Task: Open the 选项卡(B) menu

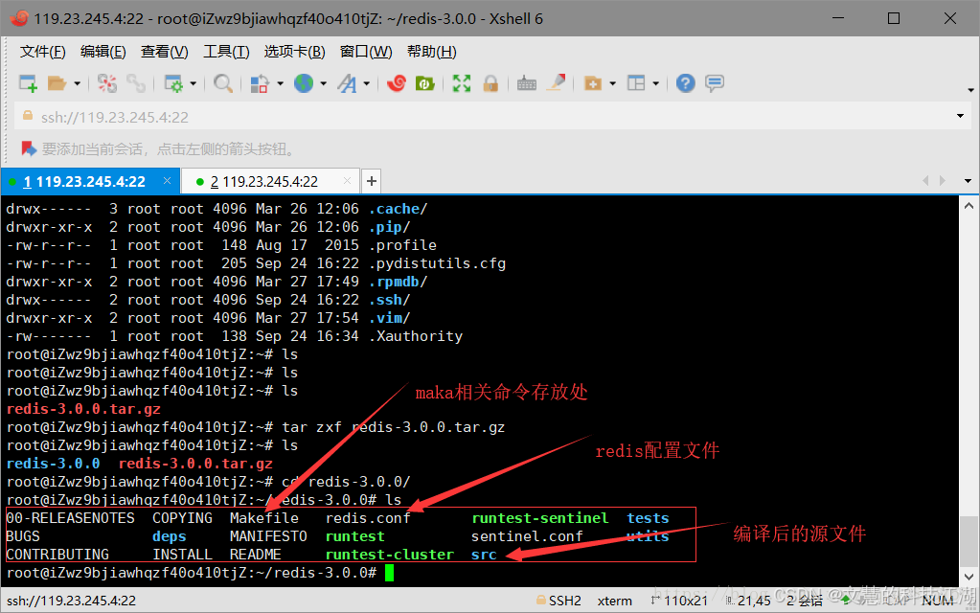Action: pos(294,52)
